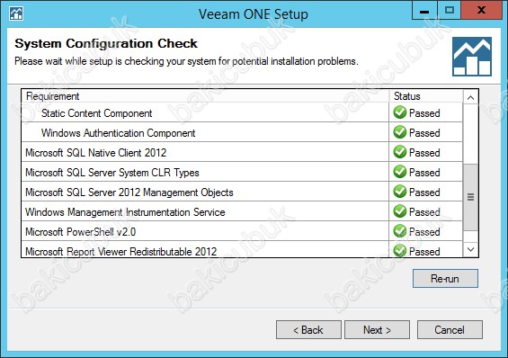Screen dimensions: 508x358
Task: Click the Passed checkmark for SQL Server System CLR Types
Action: 400,172
